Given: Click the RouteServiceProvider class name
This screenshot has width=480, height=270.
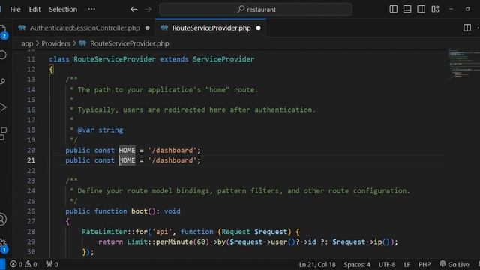Looking at the screenshot, I should [x=115, y=59].
